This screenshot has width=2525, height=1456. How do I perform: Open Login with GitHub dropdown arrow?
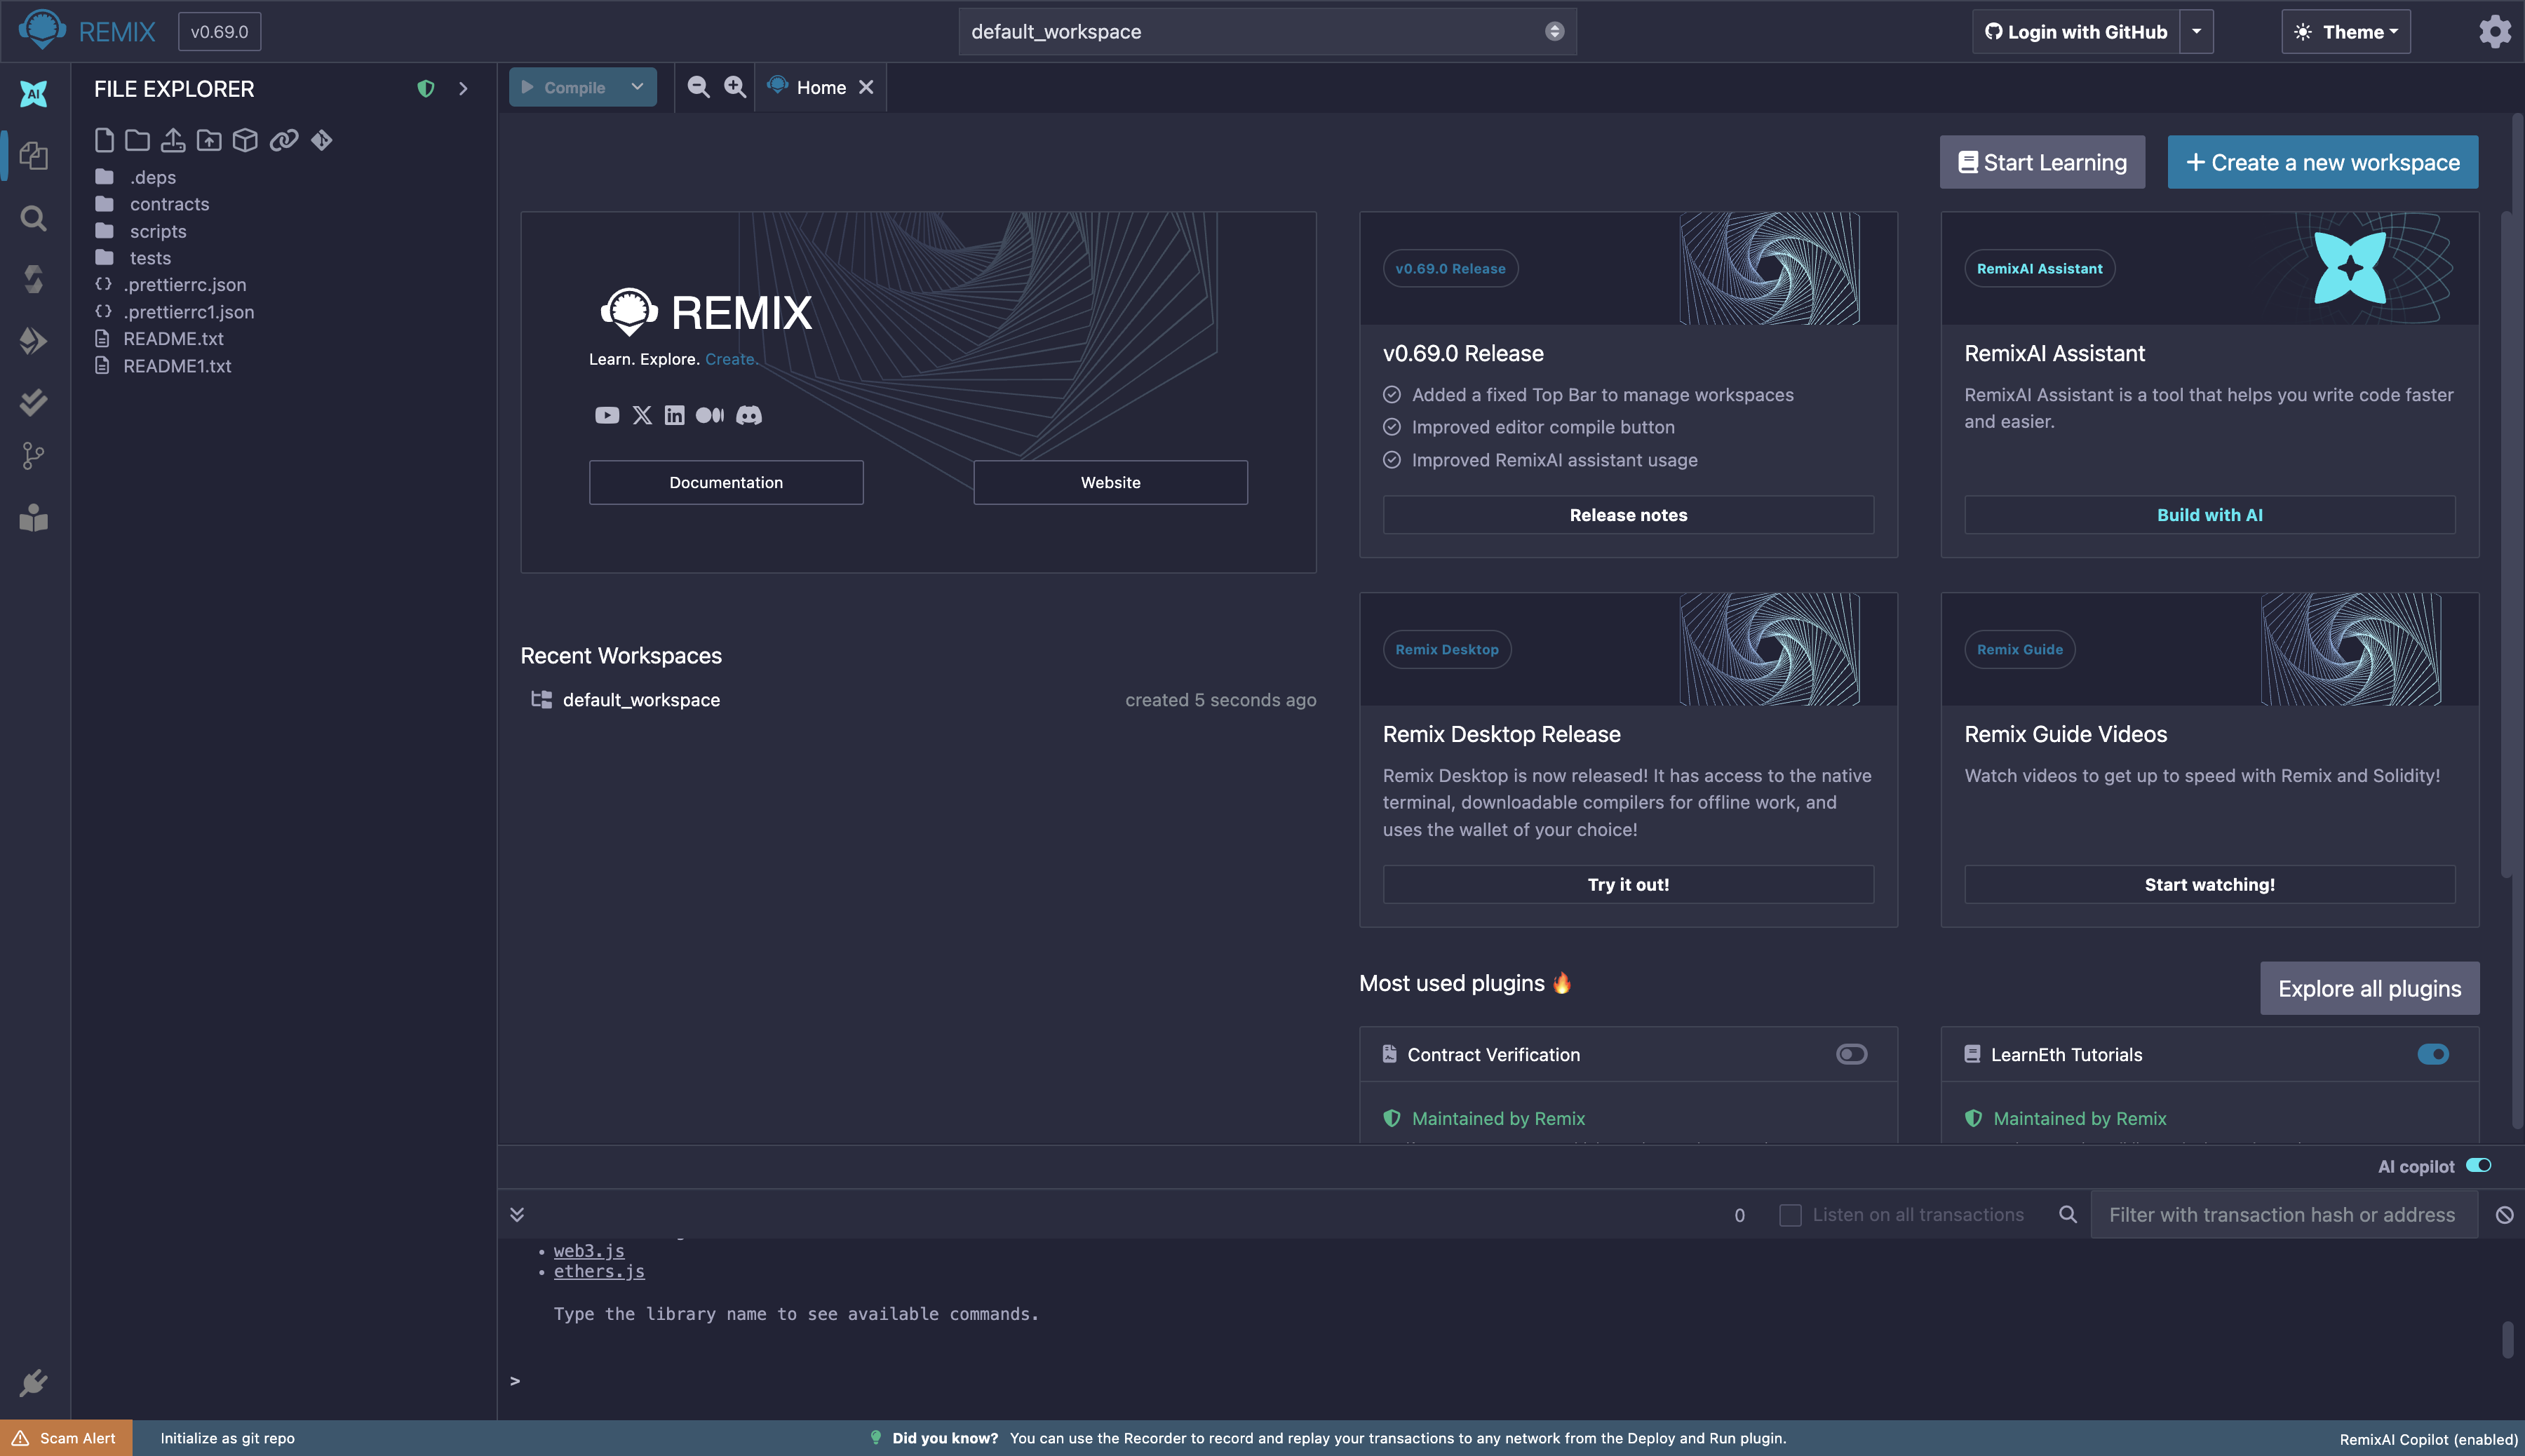[2196, 31]
